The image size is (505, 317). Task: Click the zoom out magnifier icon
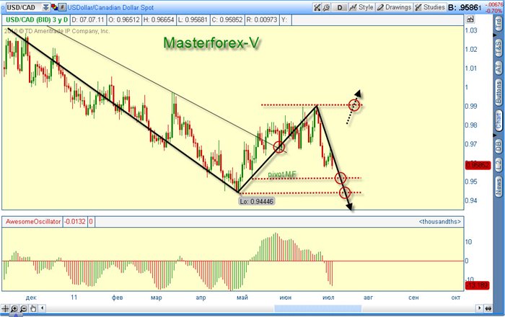(x=24, y=308)
